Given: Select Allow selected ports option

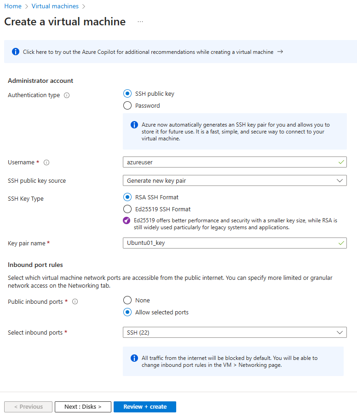Looking at the screenshot, I should (x=127, y=312).
